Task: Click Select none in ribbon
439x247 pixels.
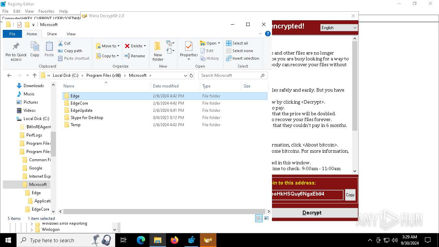Action: (239, 51)
